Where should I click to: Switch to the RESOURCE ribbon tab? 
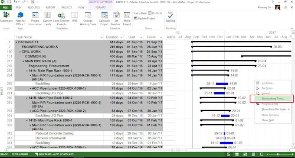click(x=33, y=7)
